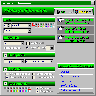Click the green traffic light Ok icon

coord(58,12)
